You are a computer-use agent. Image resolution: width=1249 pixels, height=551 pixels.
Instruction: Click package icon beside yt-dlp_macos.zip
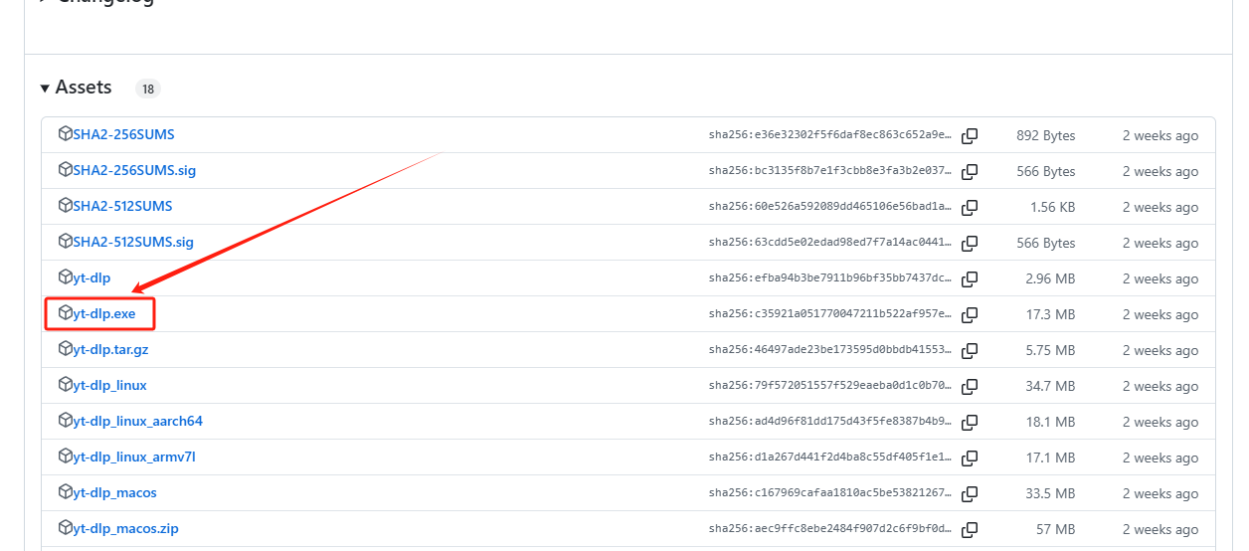[x=66, y=528]
